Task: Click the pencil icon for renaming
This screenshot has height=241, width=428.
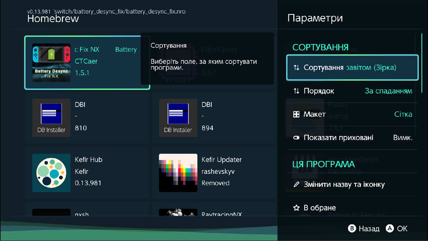Action: point(296,184)
